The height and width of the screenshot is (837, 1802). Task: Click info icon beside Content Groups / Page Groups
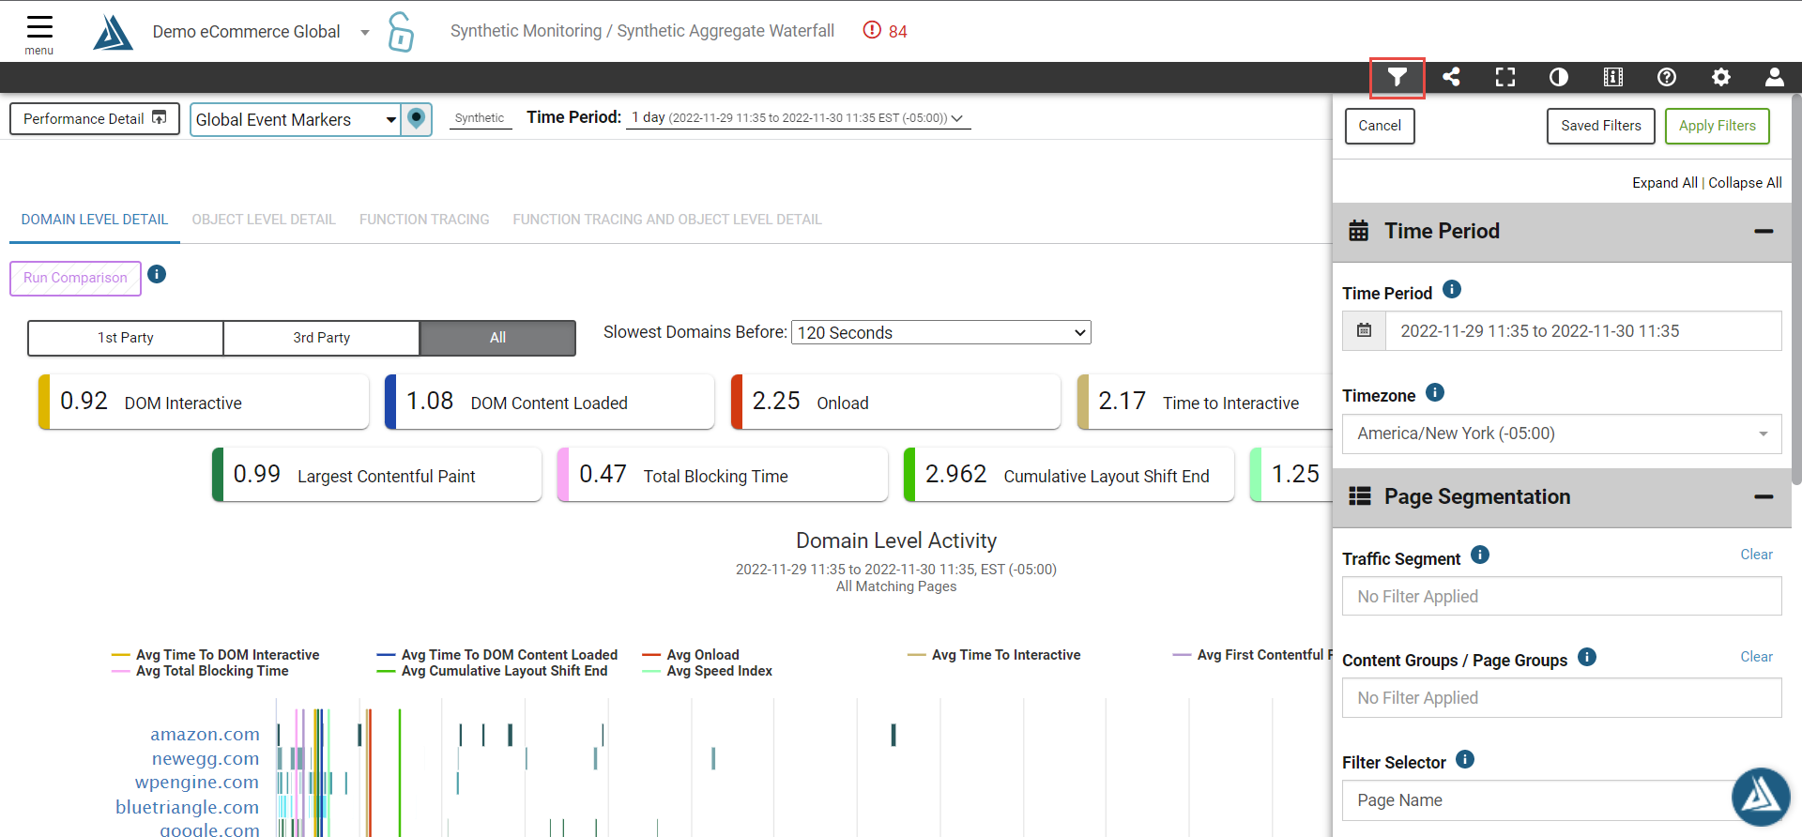click(x=1587, y=657)
